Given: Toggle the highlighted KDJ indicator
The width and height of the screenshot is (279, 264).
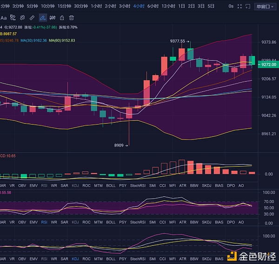Looking at the screenshot, I should coord(75,258).
